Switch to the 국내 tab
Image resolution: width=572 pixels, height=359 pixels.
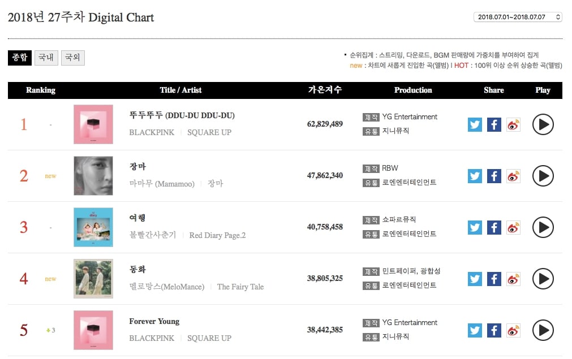(46, 58)
